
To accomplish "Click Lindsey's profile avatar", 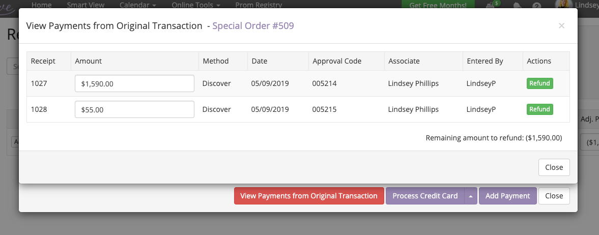I will pyautogui.click(x=563, y=4).
